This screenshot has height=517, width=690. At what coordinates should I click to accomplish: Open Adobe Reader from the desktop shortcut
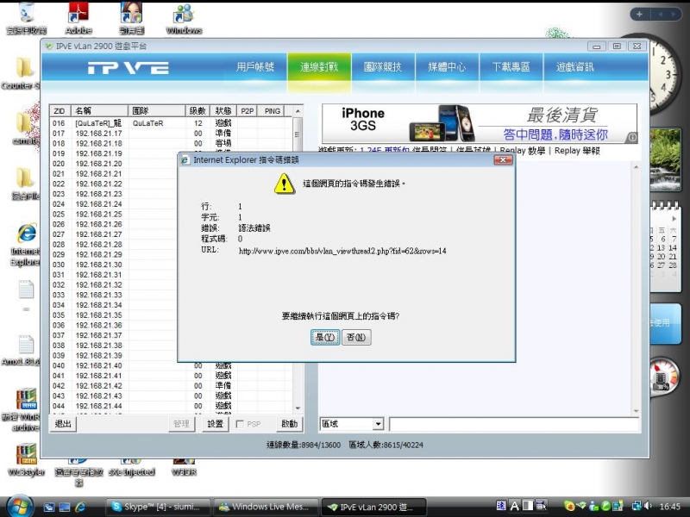[x=78, y=14]
